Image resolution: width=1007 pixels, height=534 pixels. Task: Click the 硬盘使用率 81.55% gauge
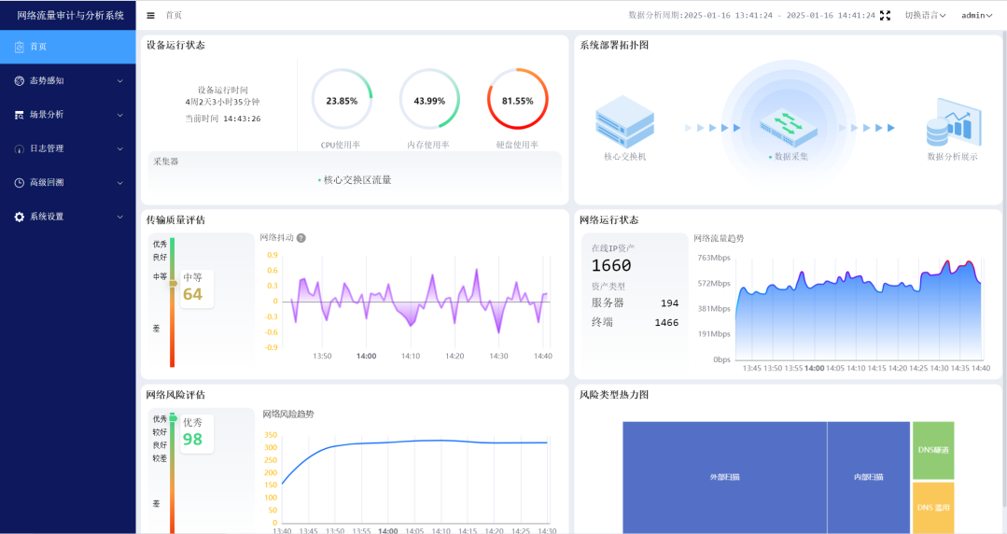pos(518,100)
